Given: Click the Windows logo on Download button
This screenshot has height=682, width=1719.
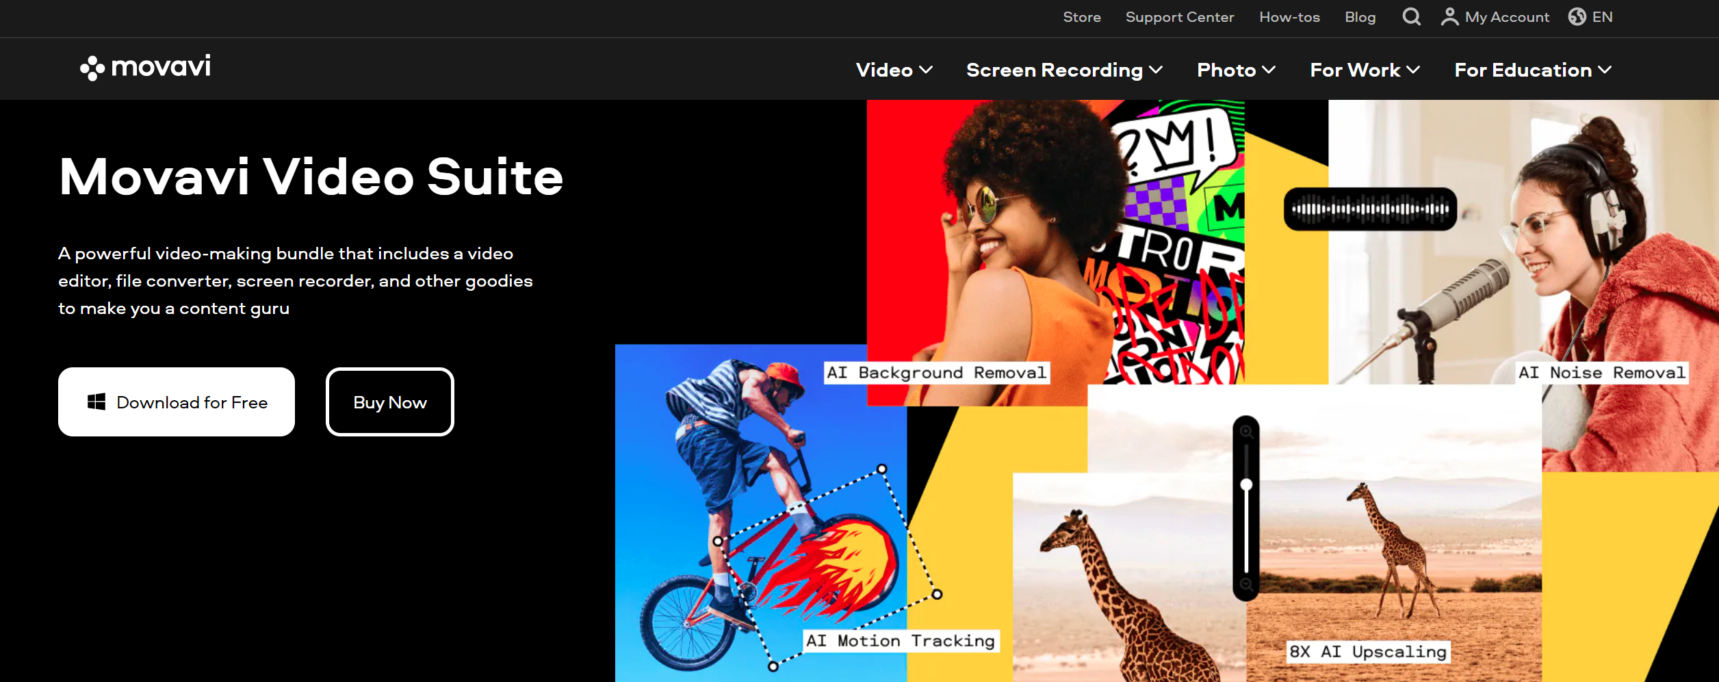Looking at the screenshot, I should point(96,402).
